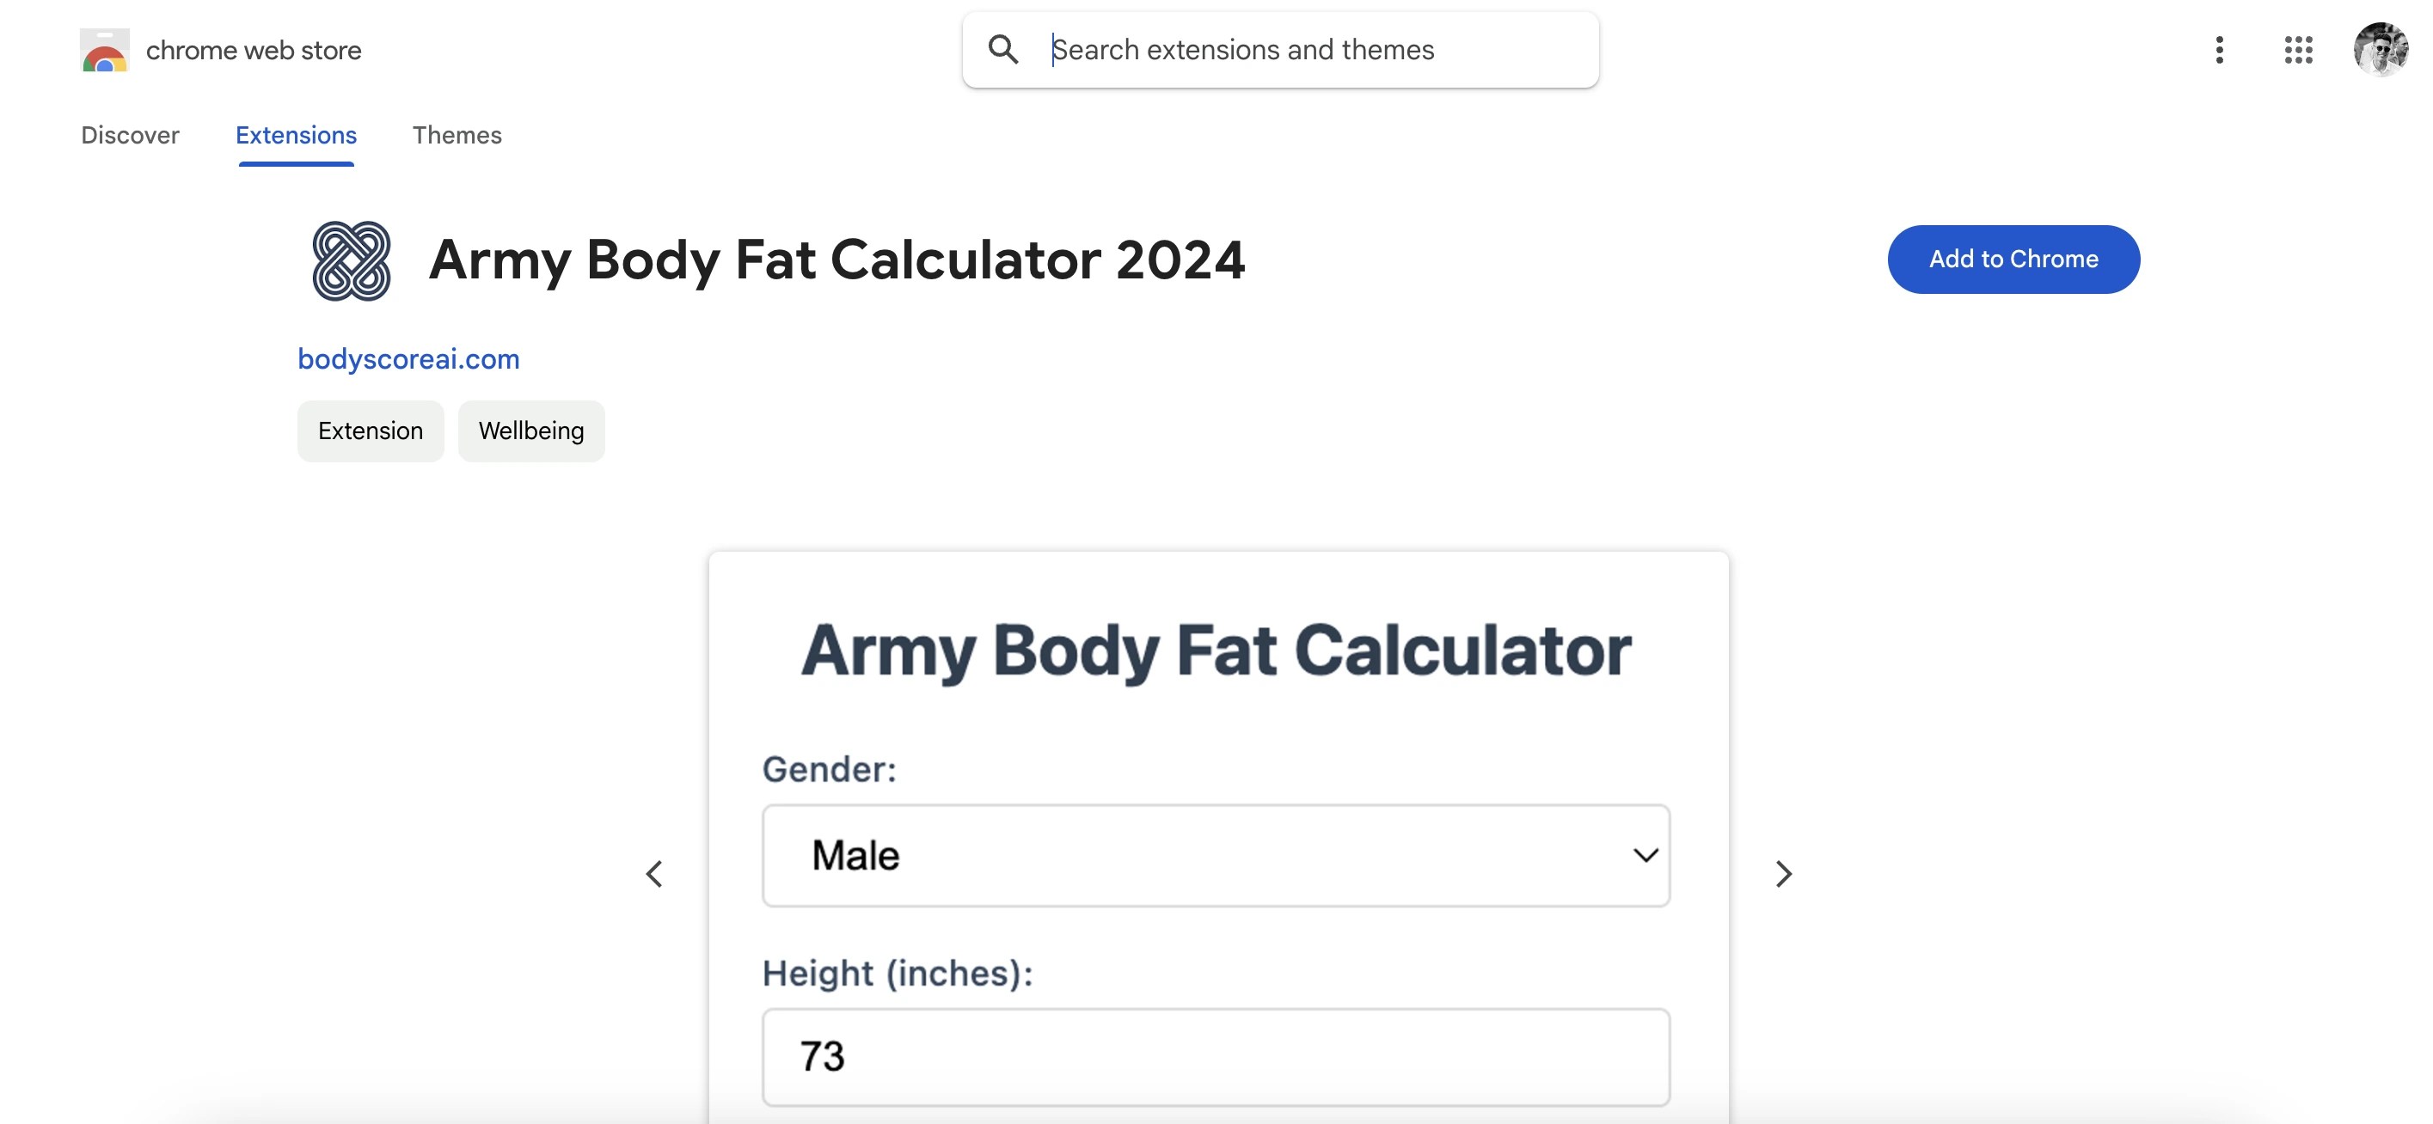Open the Gender dropdown showing Male
This screenshot has height=1124, width=2433.
[1216, 855]
